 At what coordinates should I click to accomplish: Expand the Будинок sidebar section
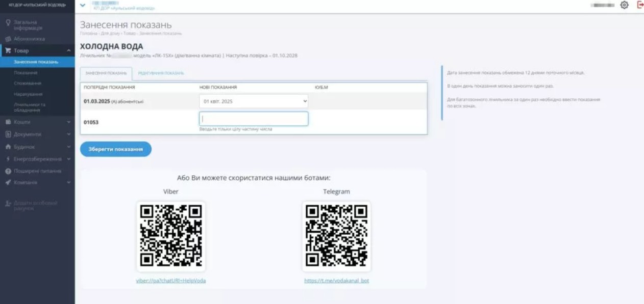pos(68,147)
